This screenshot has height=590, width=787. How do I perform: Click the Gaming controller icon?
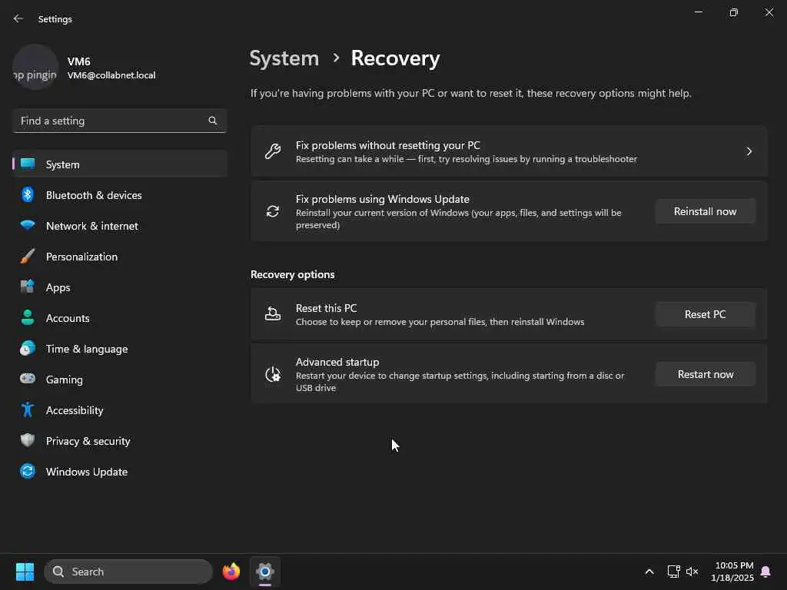28,379
